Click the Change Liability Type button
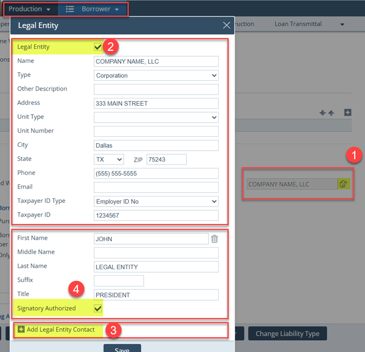Screen dimensions: 365x352 click(287, 334)
